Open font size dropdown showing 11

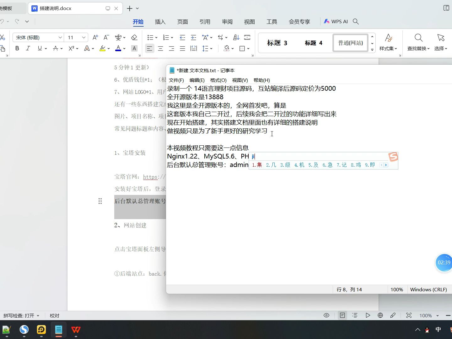tap(76, 37)
